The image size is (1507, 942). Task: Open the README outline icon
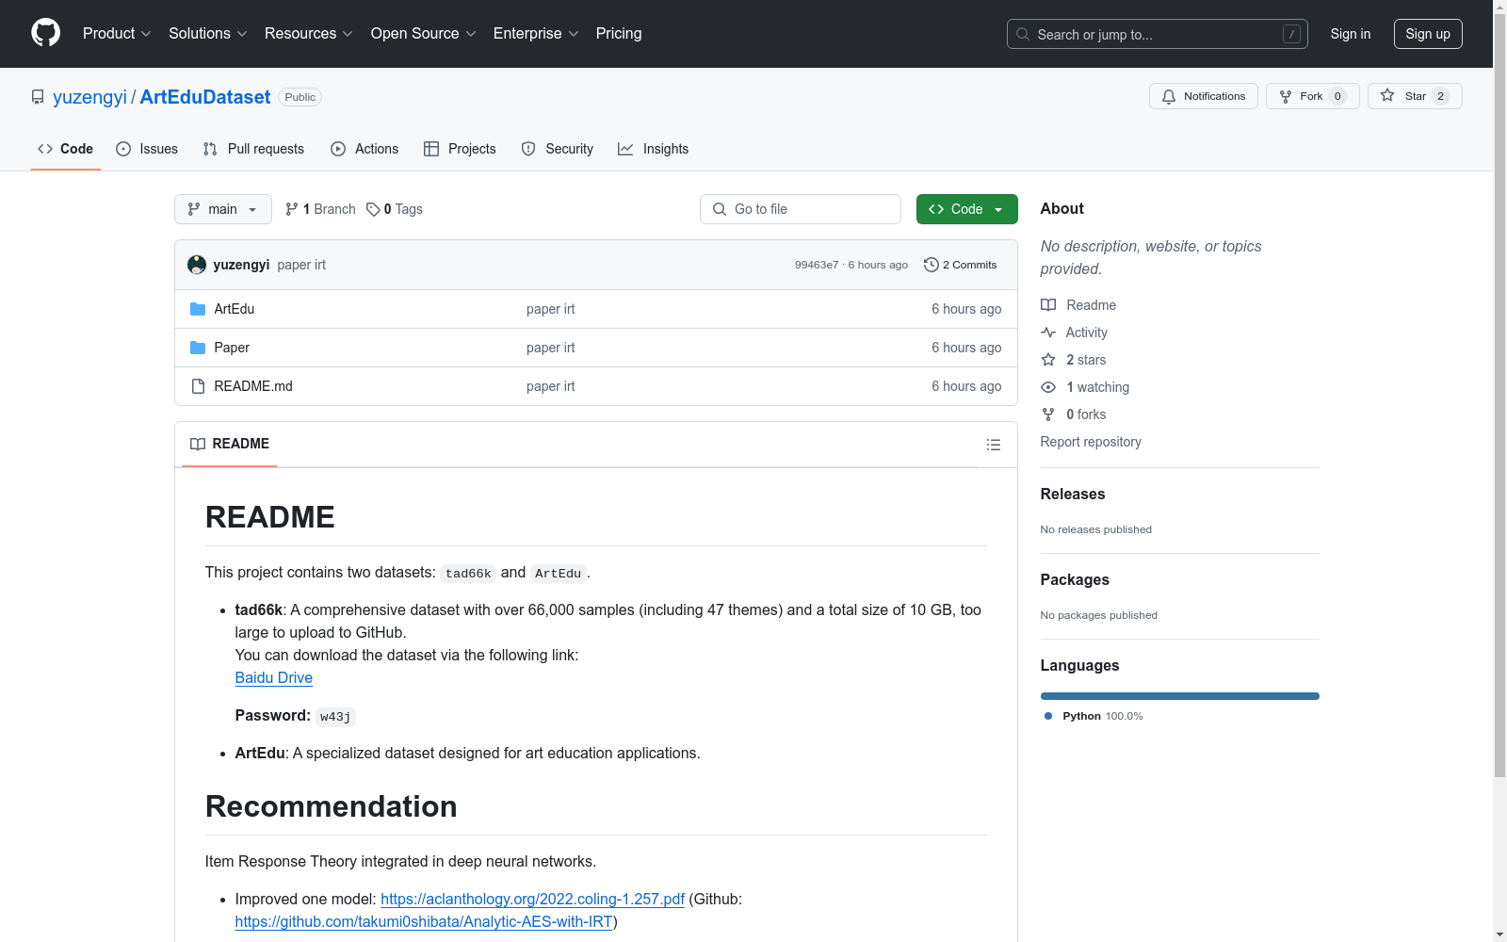point(994,445)
